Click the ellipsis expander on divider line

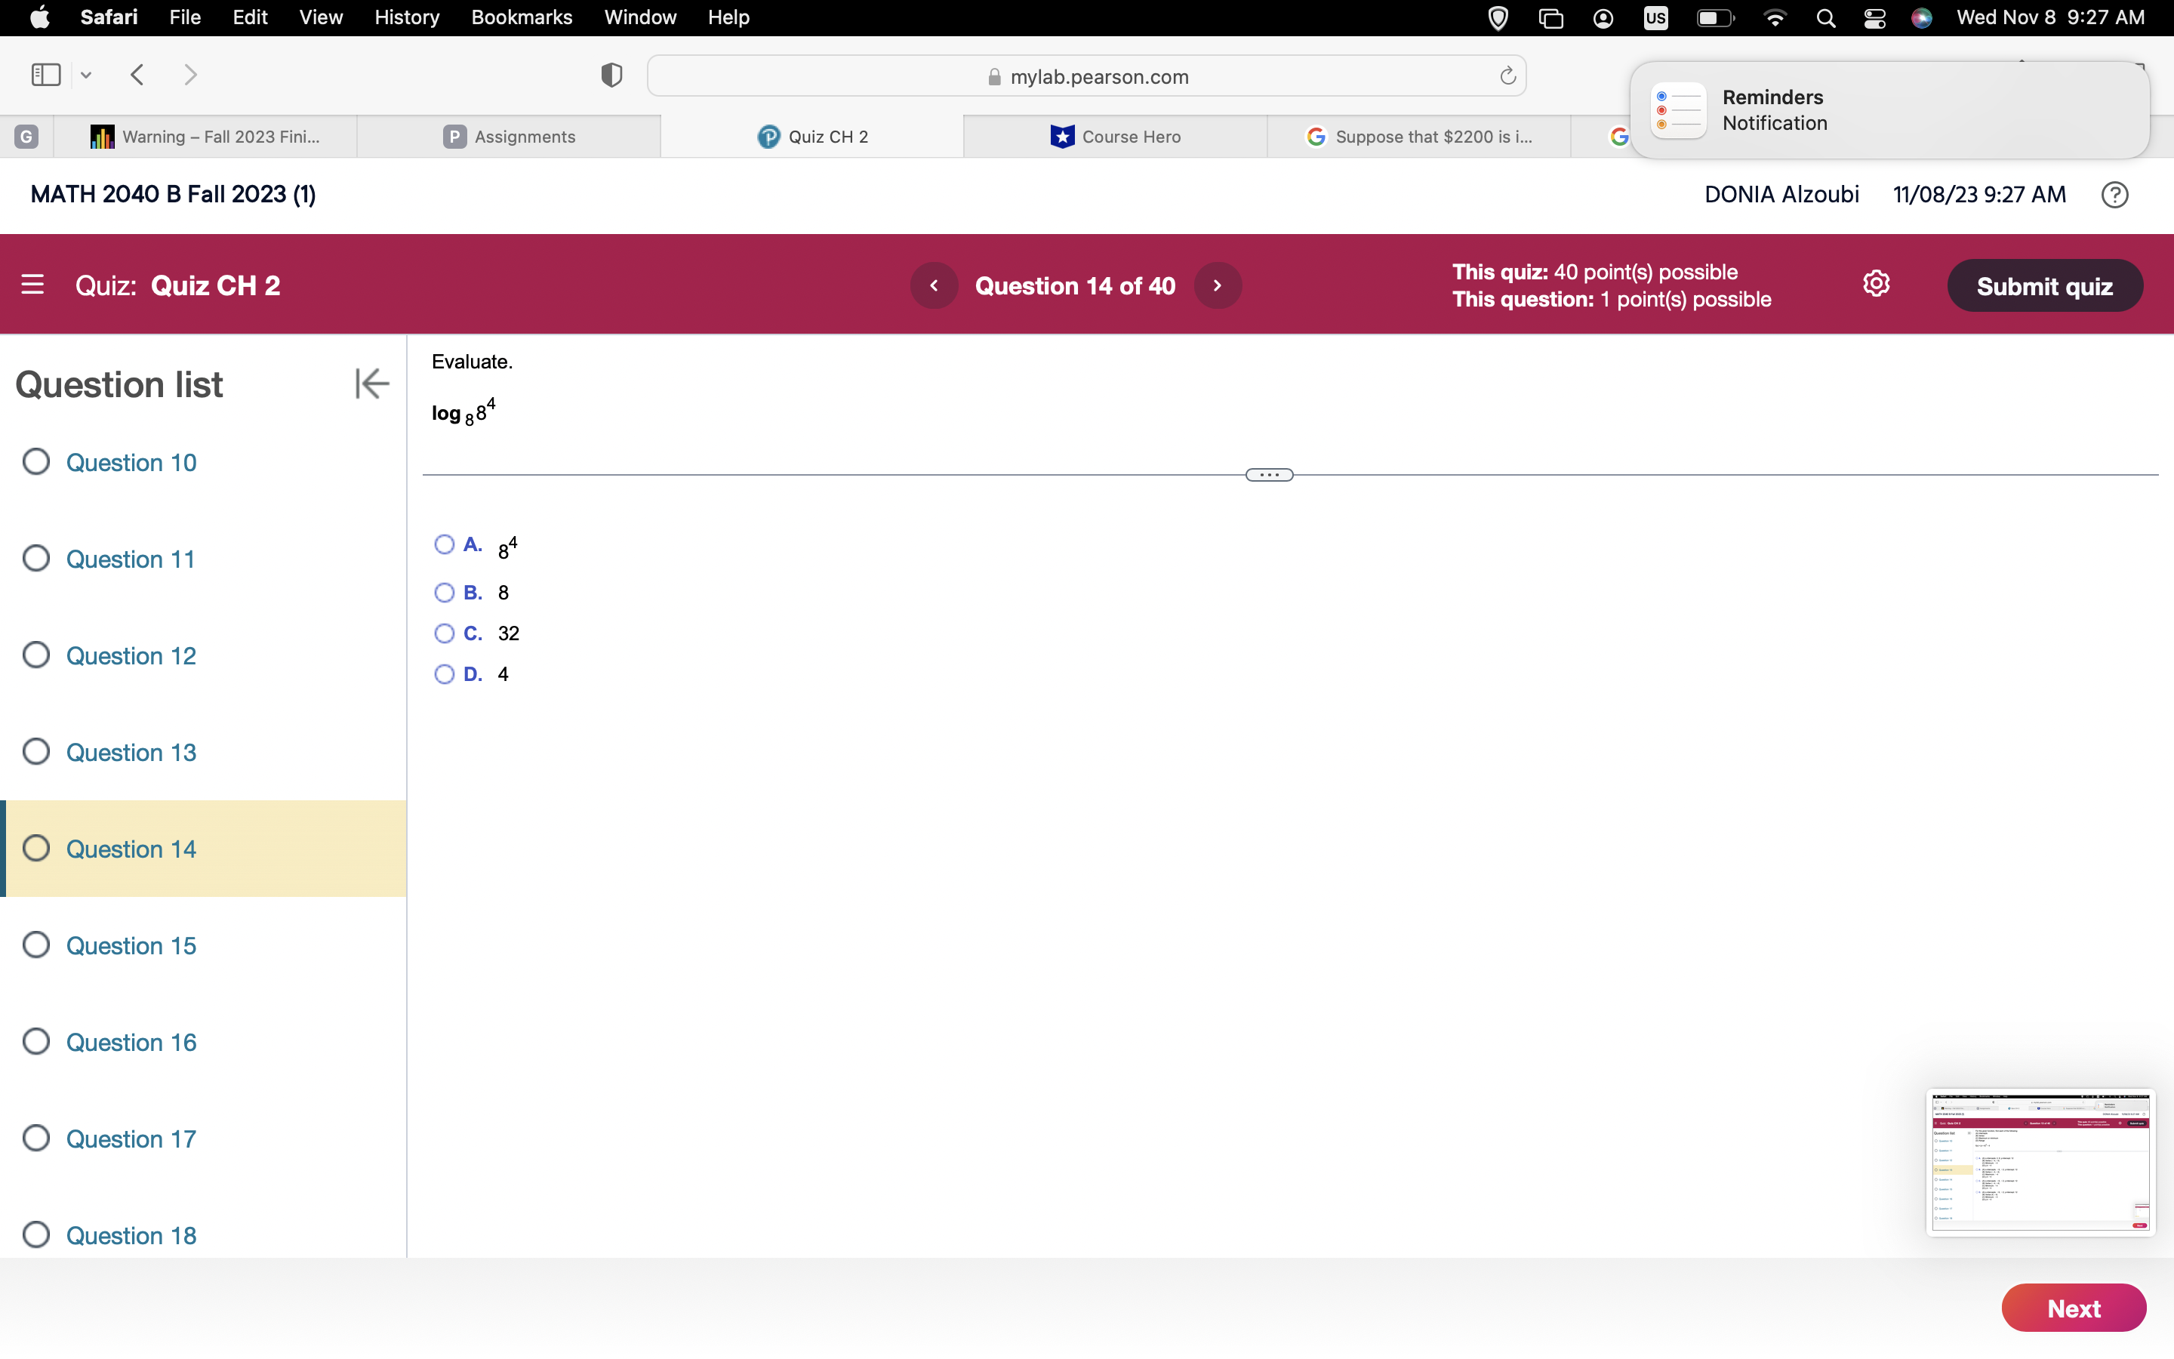[x=1268, y=475]
